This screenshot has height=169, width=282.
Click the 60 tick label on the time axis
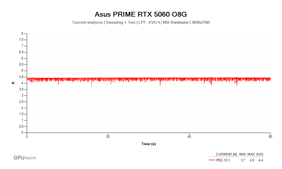click(270, 137)
